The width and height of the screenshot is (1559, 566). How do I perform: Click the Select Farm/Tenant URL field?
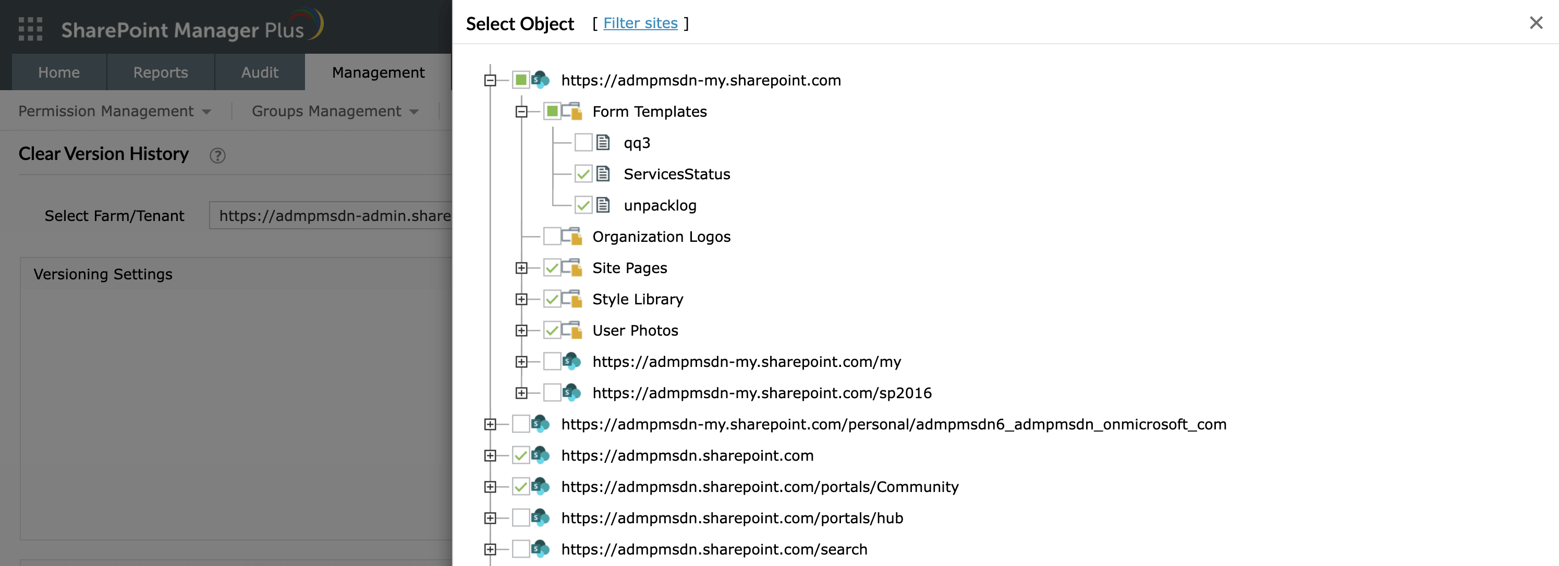[331, 215]
